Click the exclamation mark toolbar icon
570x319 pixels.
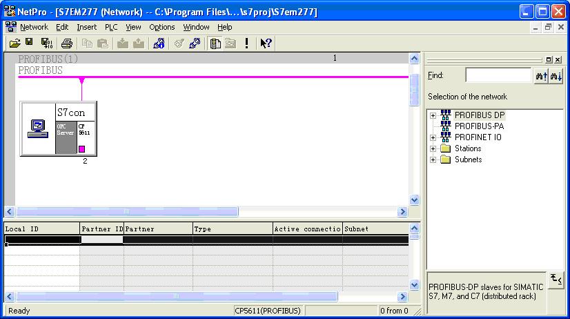247,43
